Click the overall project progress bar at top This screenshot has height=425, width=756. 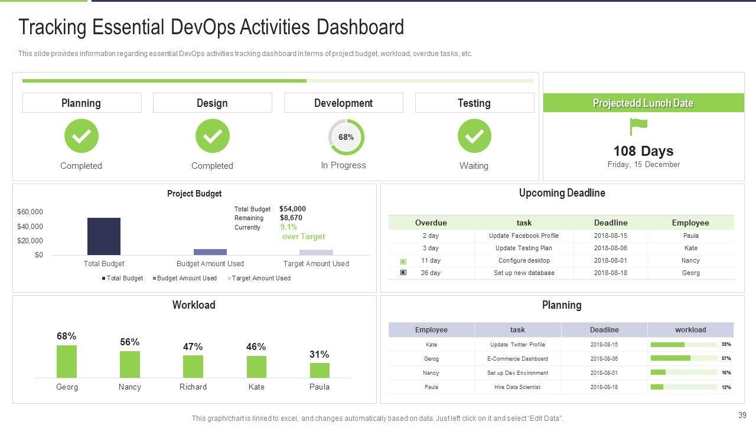point(278,81)
